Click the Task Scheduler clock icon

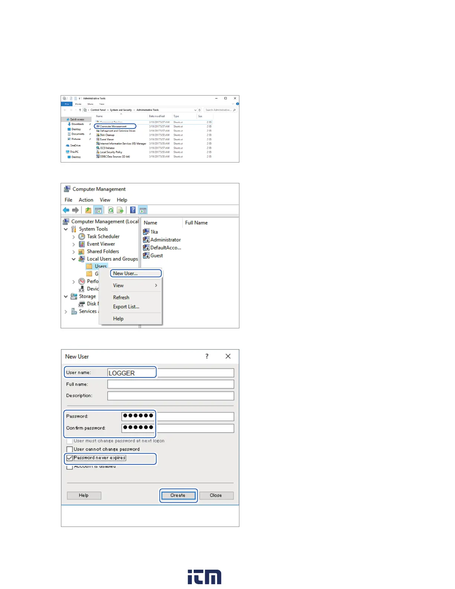click(x=82, y=236)
